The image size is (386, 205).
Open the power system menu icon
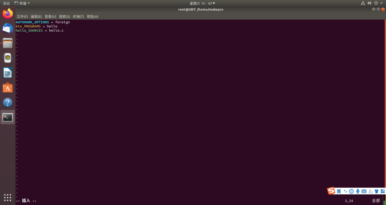click(376, 3)
